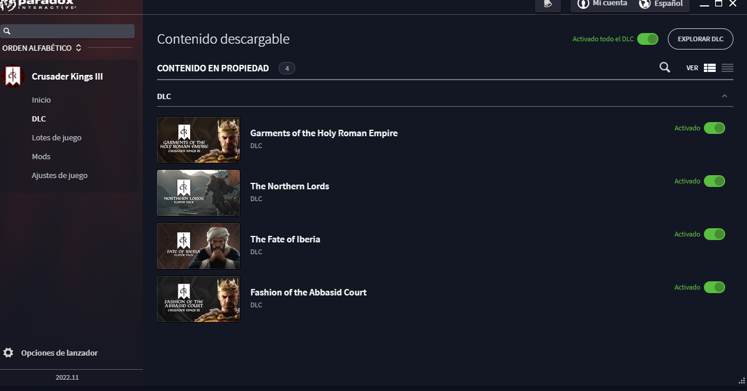Screen dimensions: 747x391
Task: Go to Inicio in sidebar
Action: 41,100
